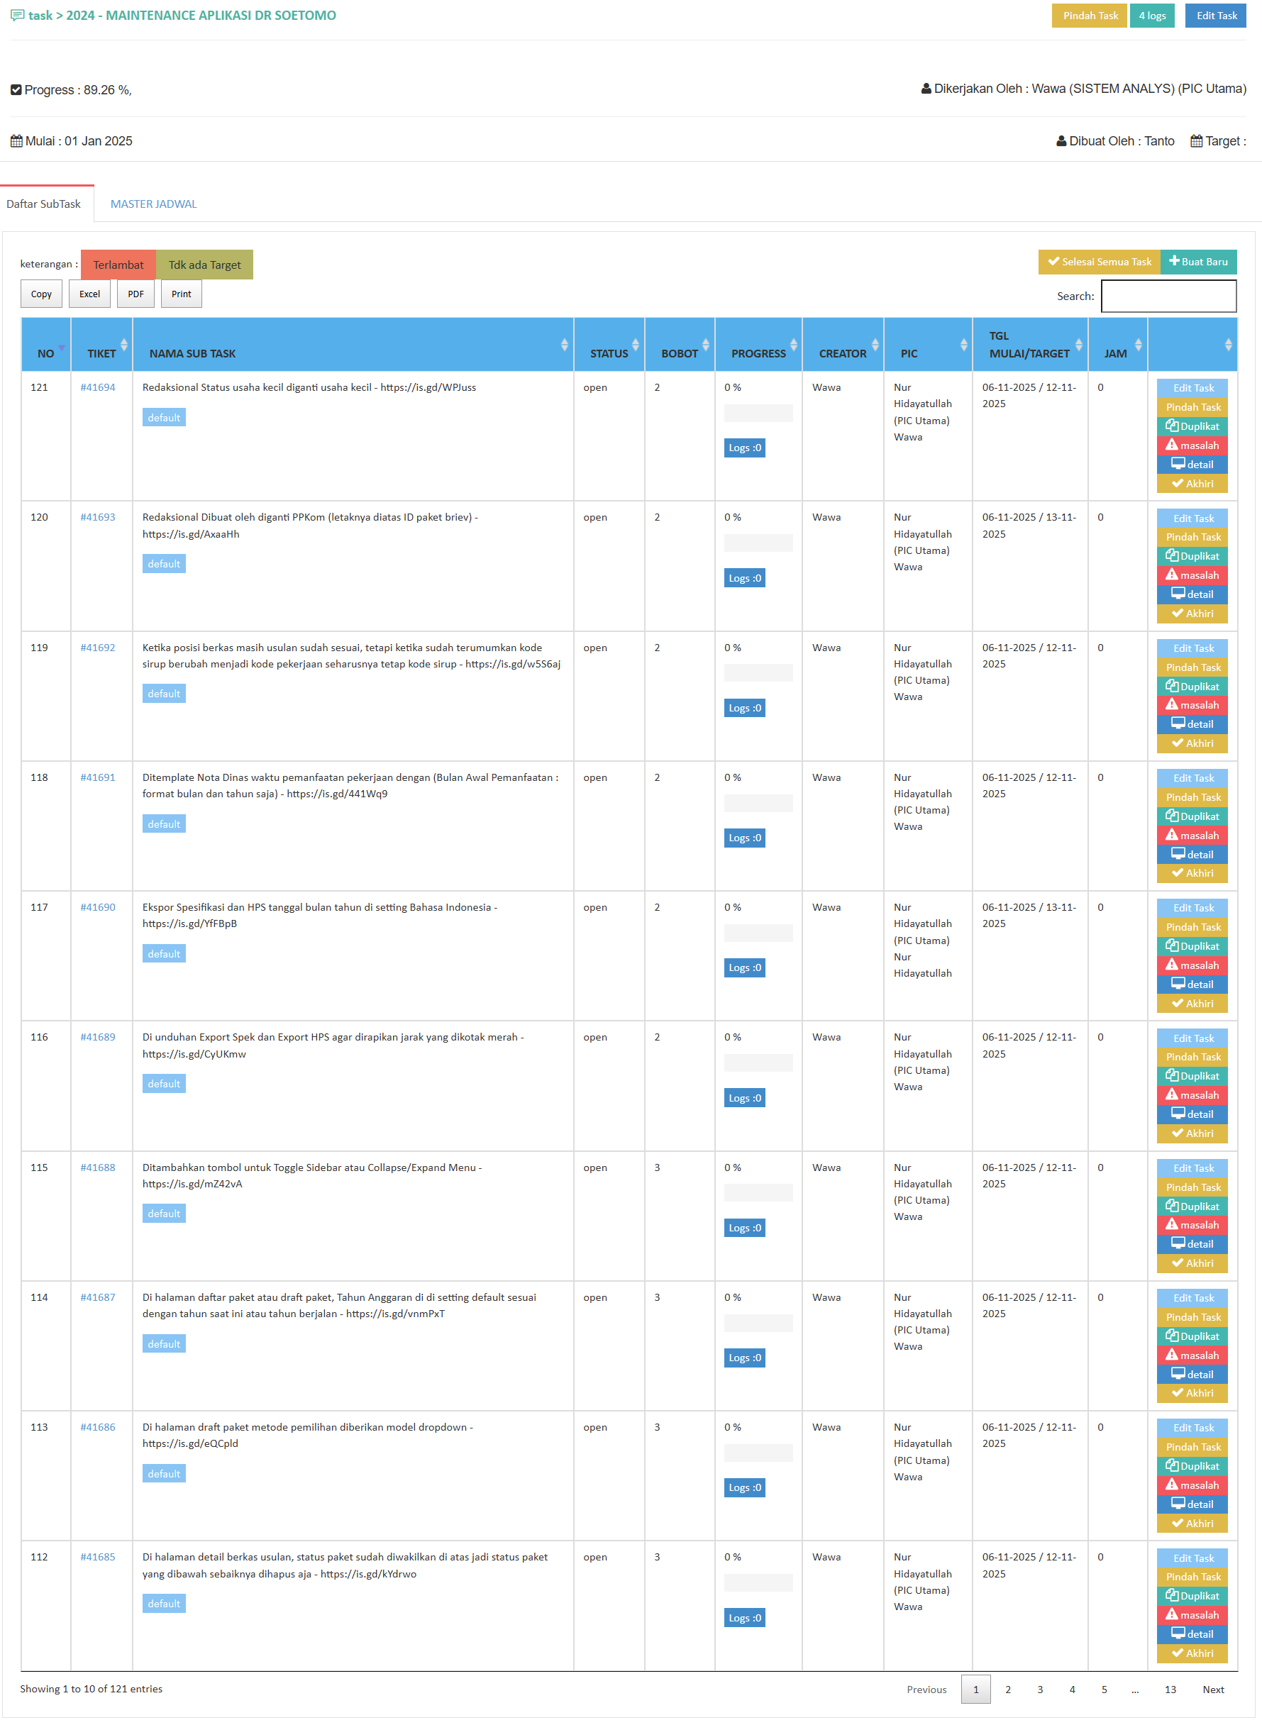Click the calendar icon beside Mulai date
The height and width of the screenshot is (1725, 1262).
(x=16, y=141)
